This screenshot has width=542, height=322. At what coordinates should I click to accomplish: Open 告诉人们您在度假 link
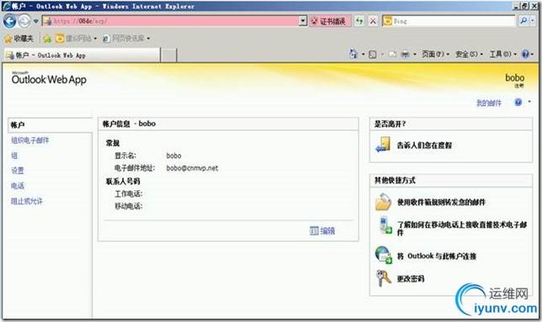tap(424, 145)
